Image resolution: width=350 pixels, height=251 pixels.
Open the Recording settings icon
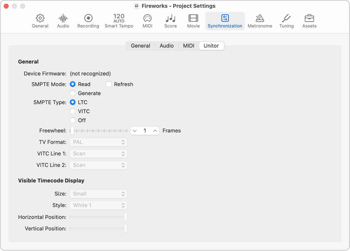point(88,20)
